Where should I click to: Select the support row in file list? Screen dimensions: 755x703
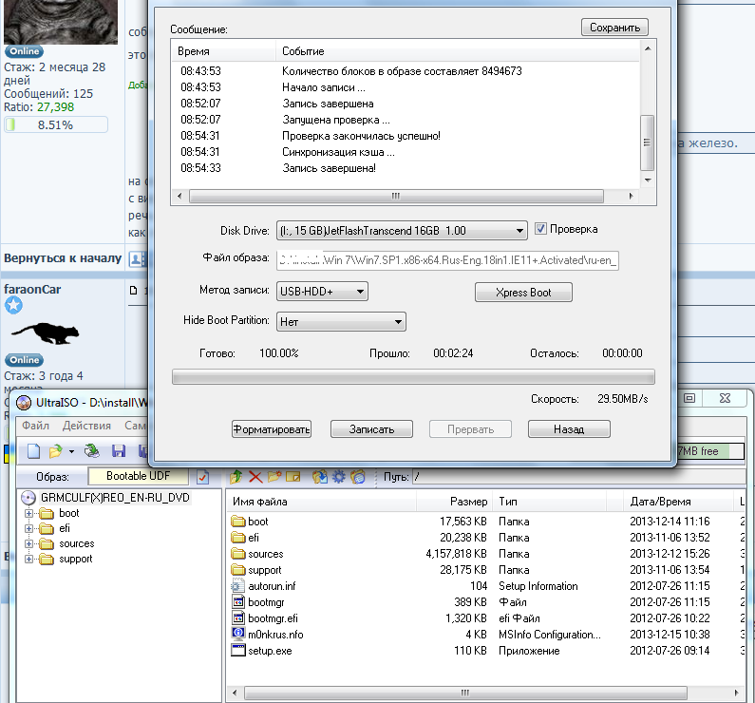point(486,570)
